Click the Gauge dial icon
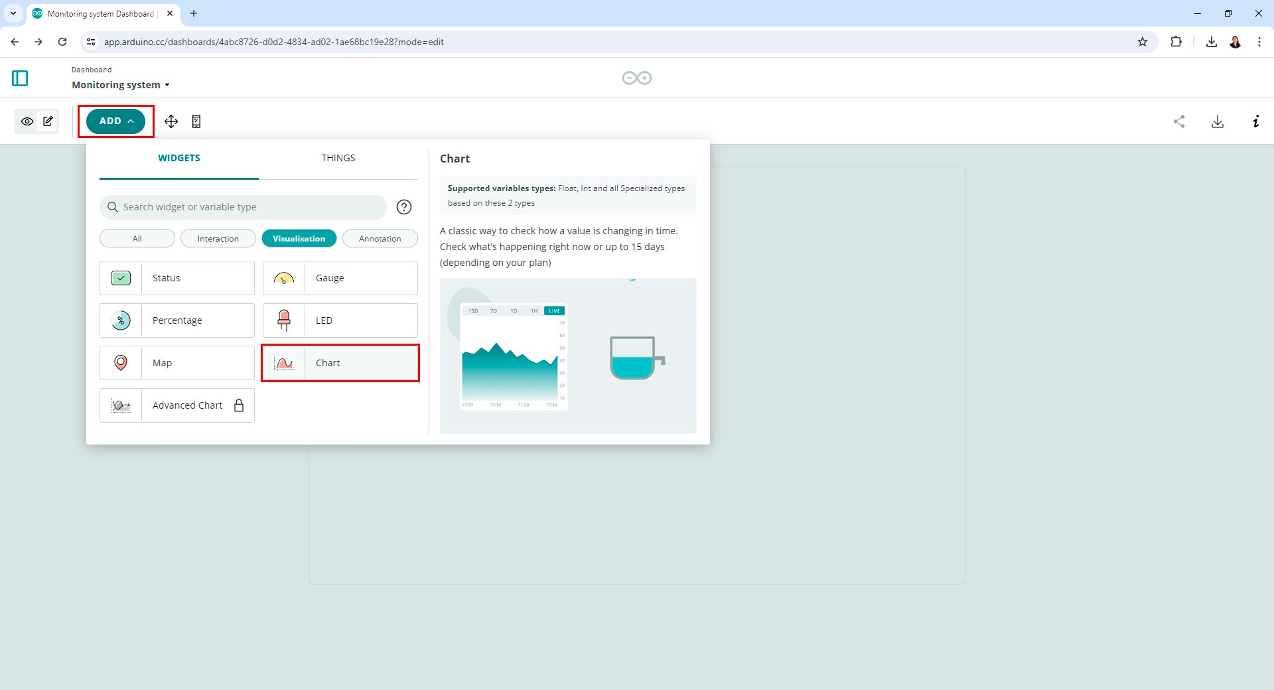Image resolution: width=1274 pixels, height=690 pixels. coord(284,279)
